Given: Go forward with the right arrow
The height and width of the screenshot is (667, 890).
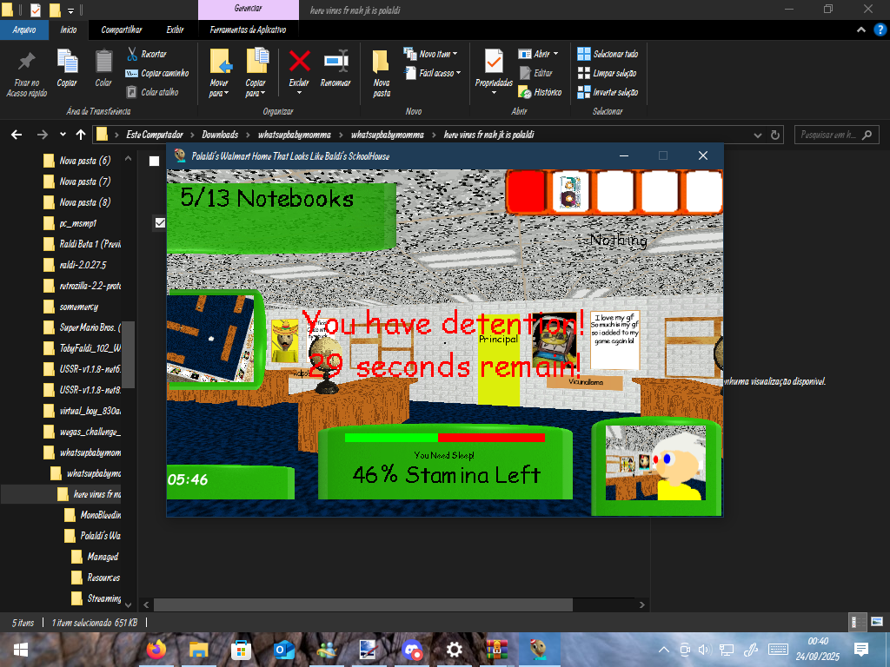Looking at the screenshot, I should 42,135.
